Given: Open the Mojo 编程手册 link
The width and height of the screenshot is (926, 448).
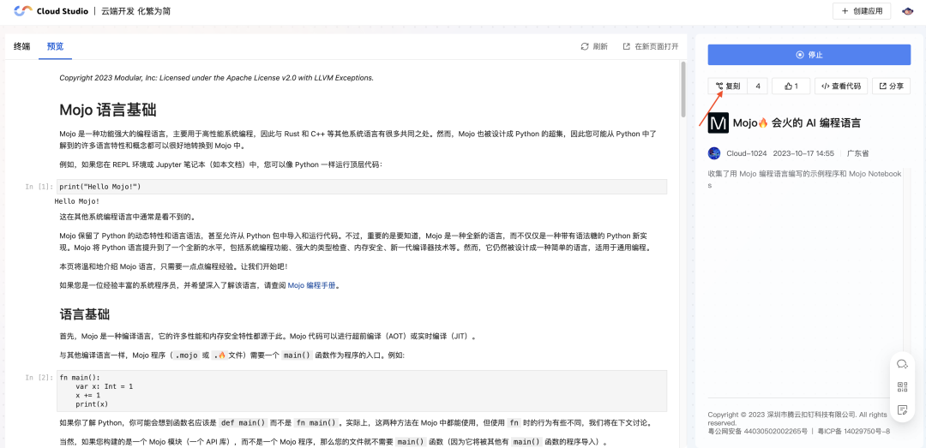Looking at the screenshot, I should click(x=312, y=285).
